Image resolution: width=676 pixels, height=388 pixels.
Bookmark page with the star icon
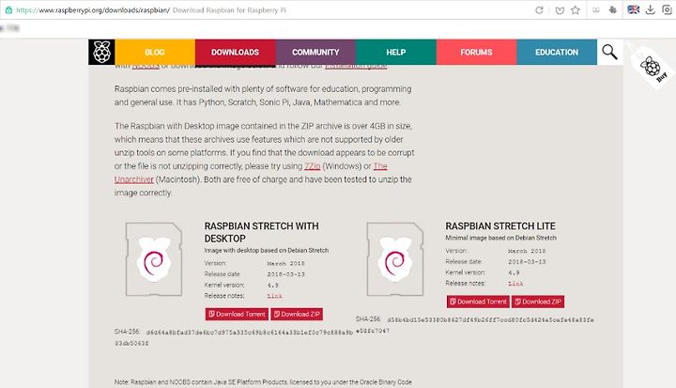(576, 10)
